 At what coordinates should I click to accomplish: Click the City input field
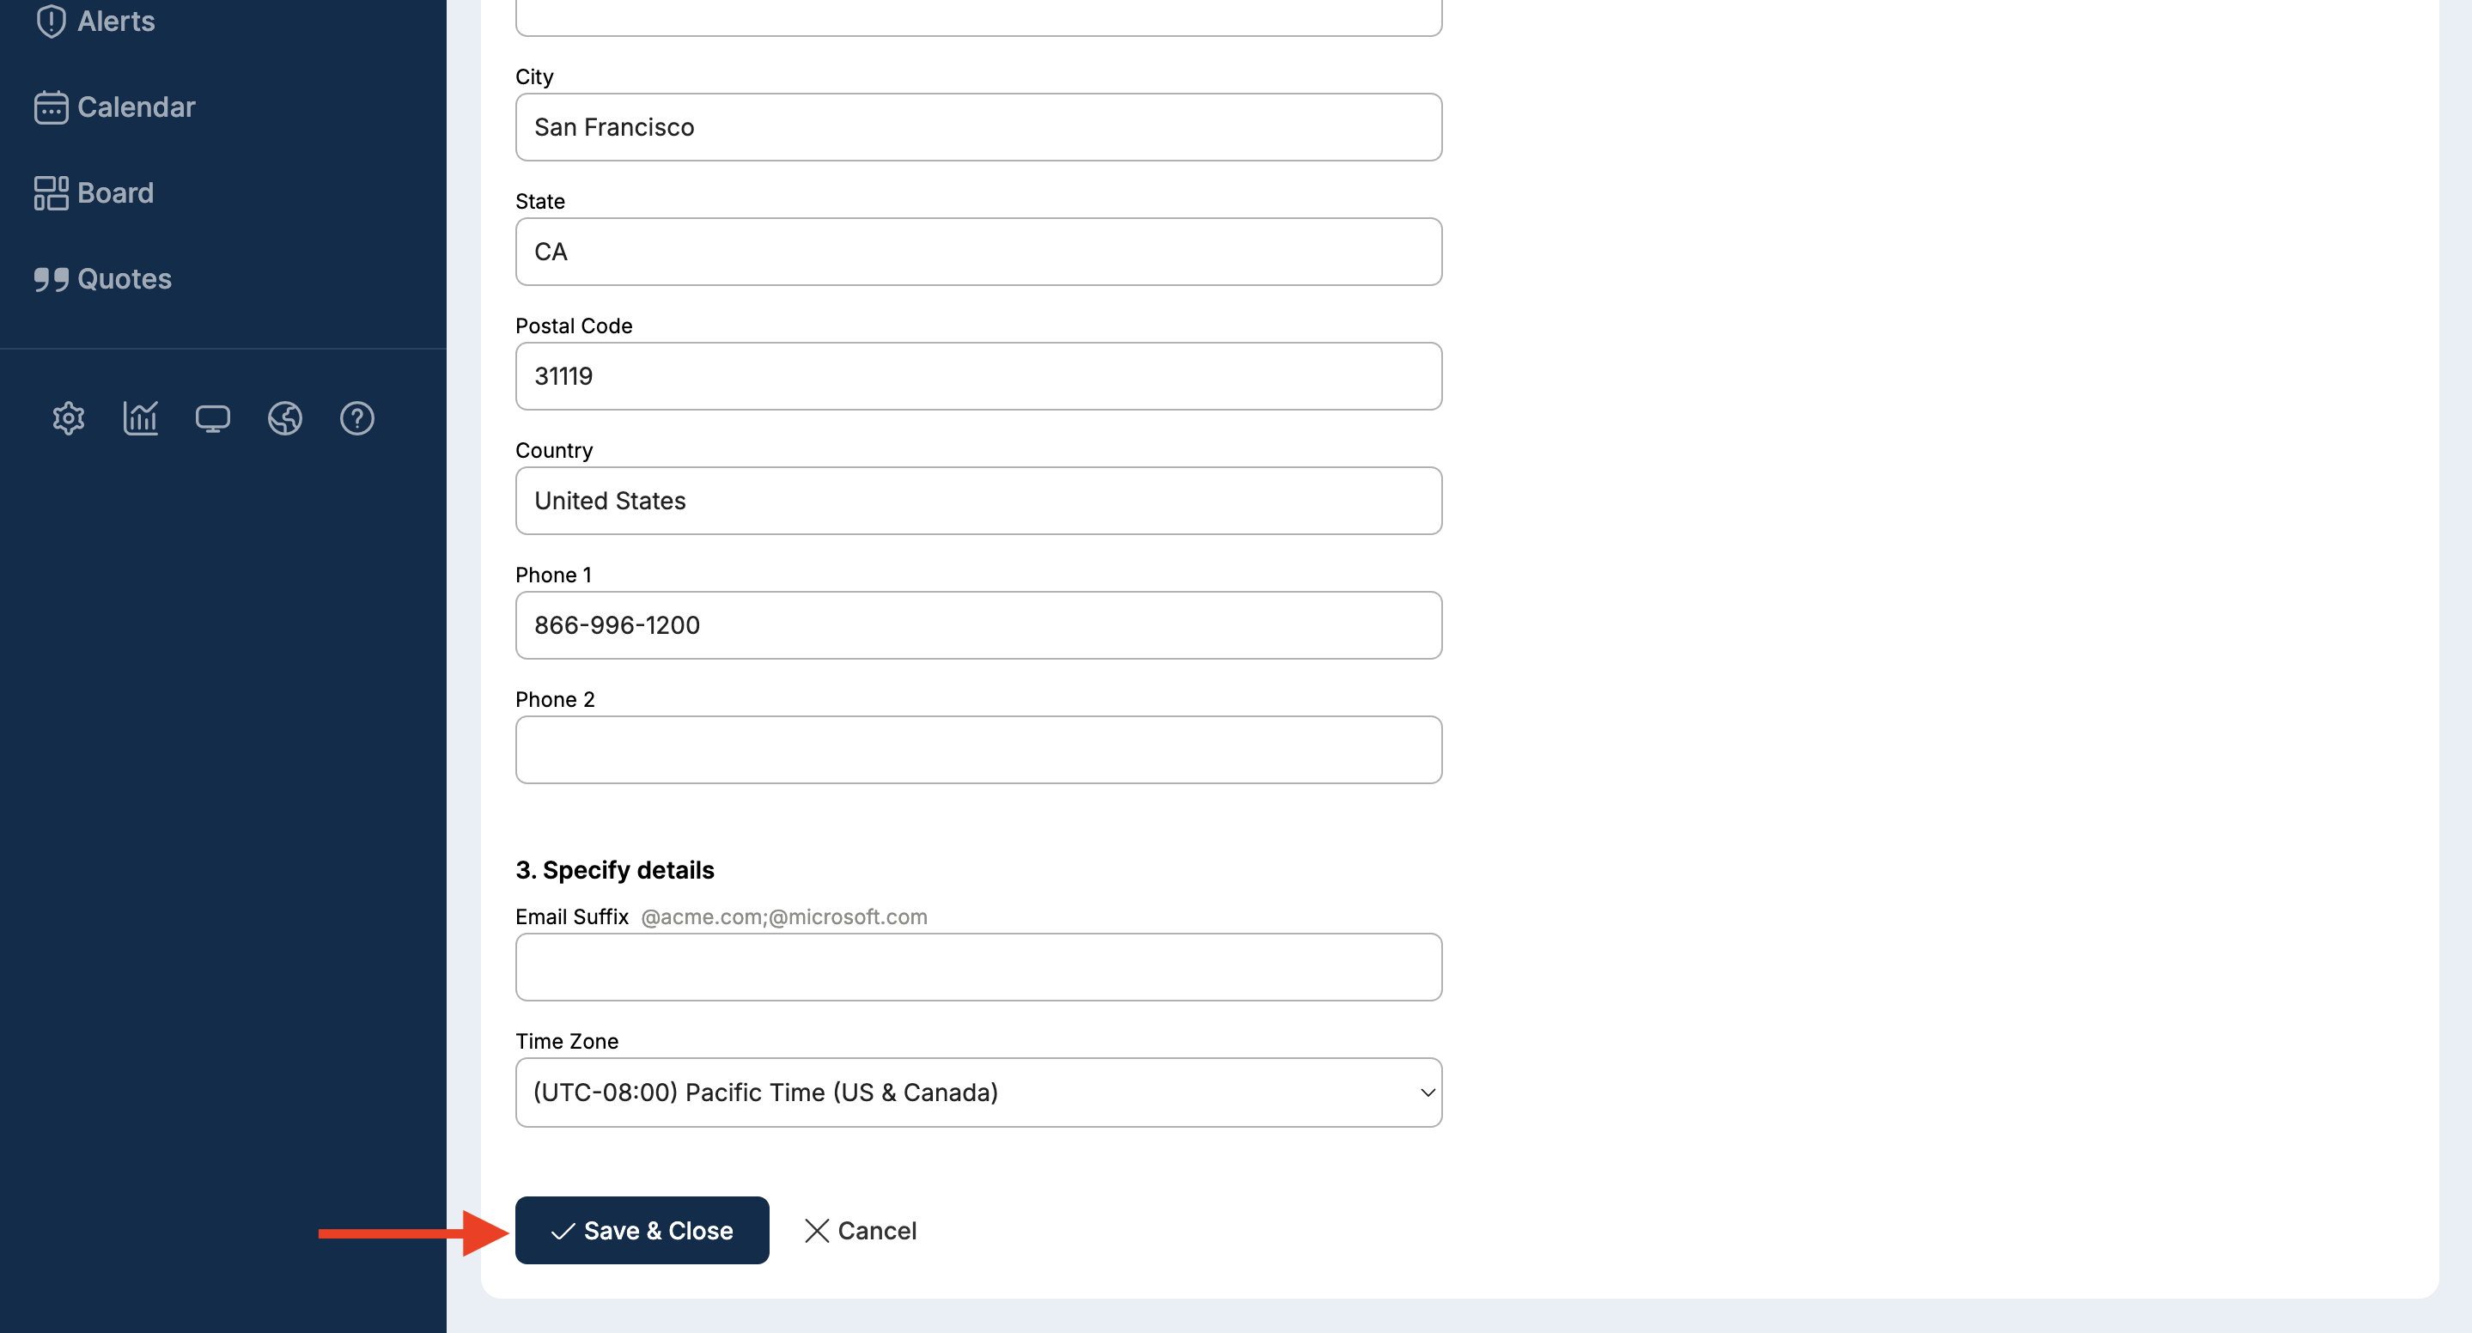click(977, 126)
